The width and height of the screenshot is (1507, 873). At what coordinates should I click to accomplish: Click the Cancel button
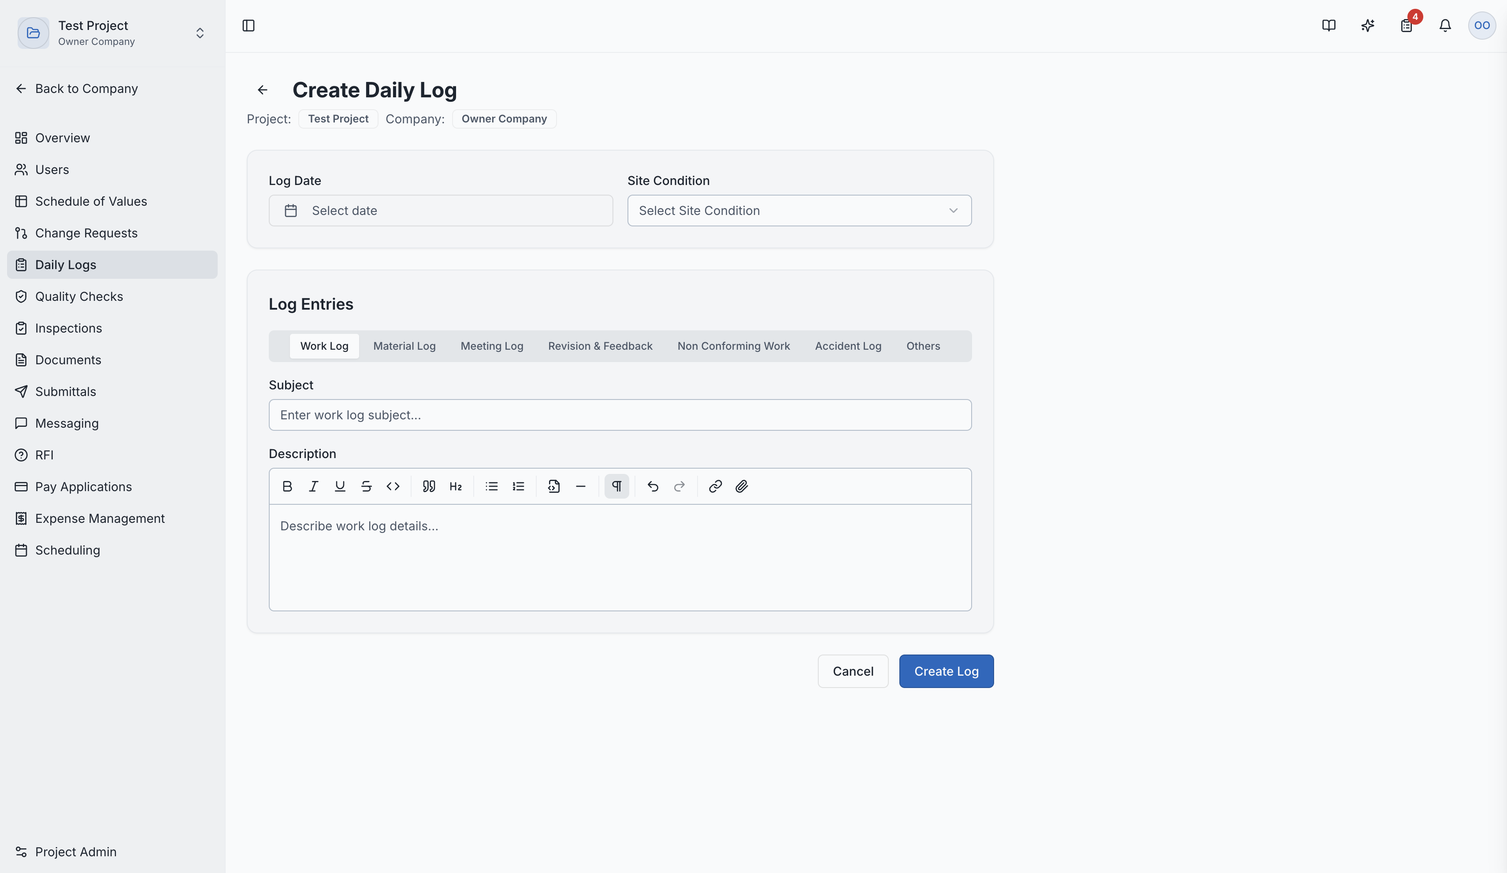click(x=853, y=671)
